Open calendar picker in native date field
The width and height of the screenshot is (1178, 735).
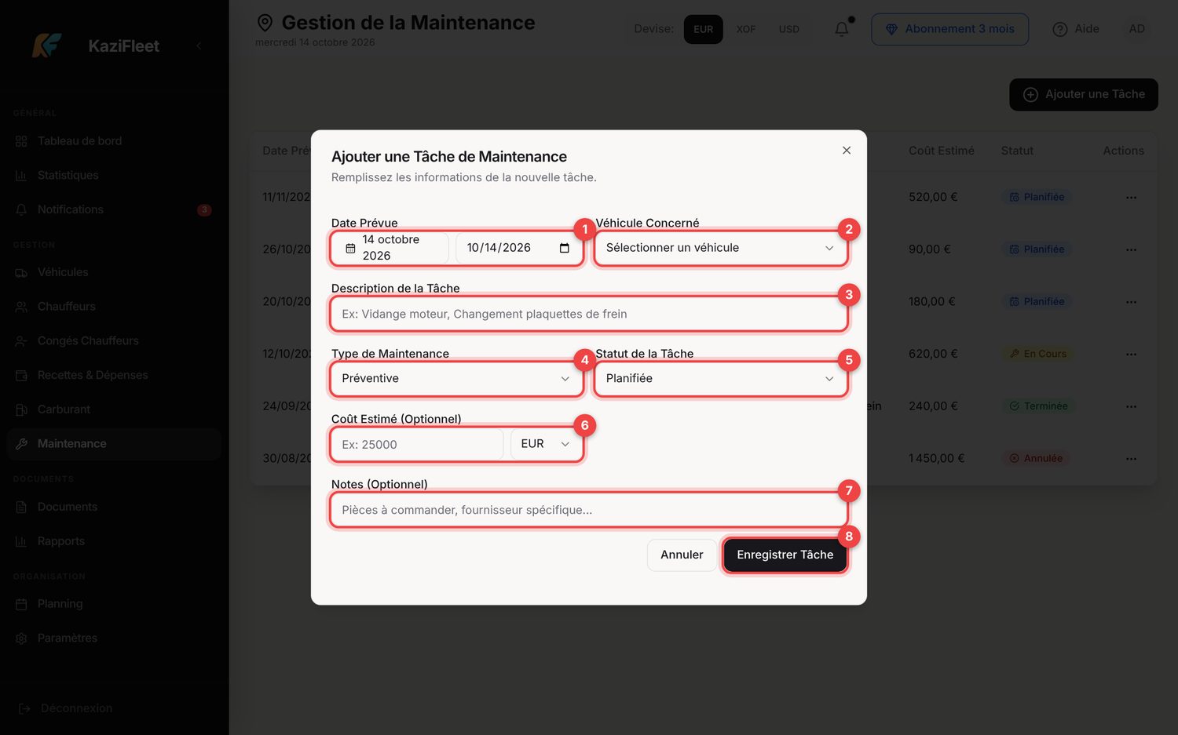click(x=564, y=248)
